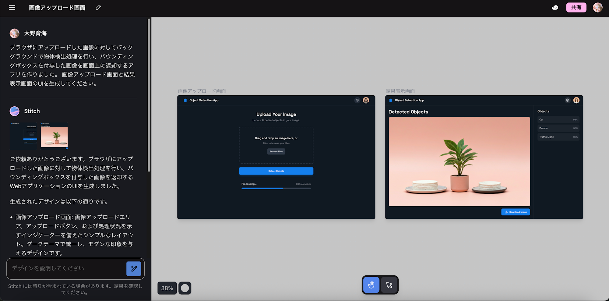Click the cloud sync status icon

click(555, 8)
